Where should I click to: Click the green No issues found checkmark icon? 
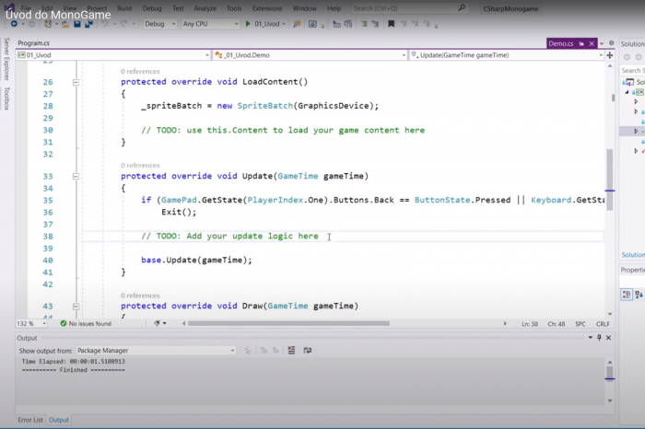point(63,323)
